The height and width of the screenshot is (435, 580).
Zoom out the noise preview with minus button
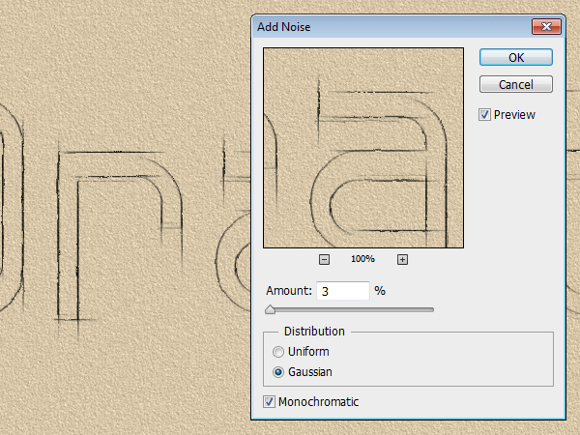[324, 259]
